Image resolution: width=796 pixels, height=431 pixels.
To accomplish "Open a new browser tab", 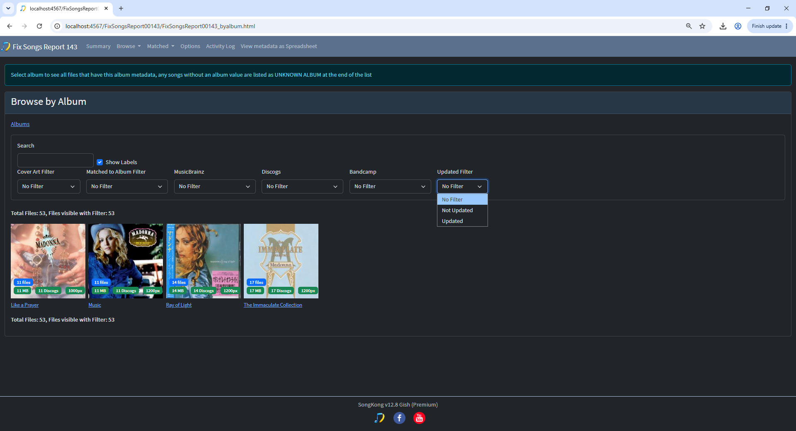I will [x=121, y=8].
